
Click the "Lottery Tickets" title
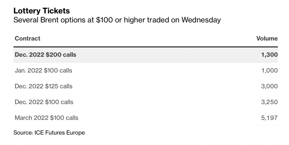[x=42, y=11]
